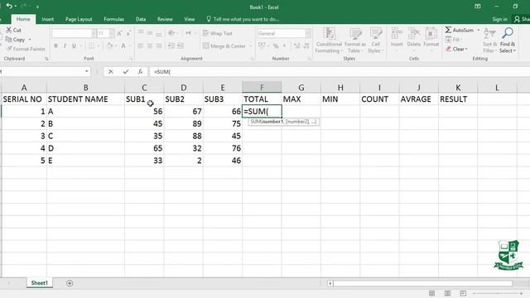Click the Align Right icon
Screen dimensions: 530x298
click(158, 46)
